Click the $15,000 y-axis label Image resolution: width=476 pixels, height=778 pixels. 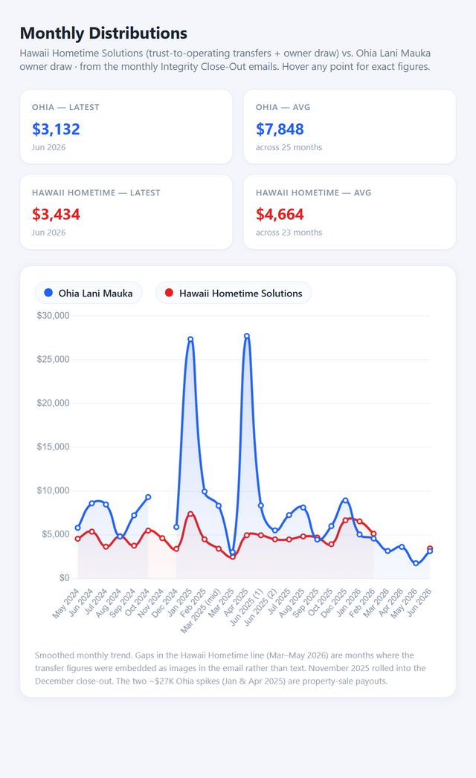pos(53,447)
